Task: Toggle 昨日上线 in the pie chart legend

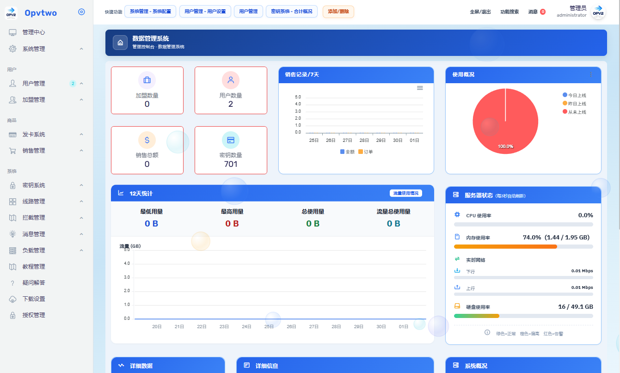Action: click(574, 104)
